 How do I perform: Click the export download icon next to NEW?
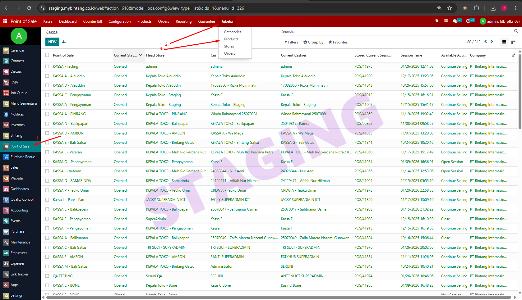(64, 42)
